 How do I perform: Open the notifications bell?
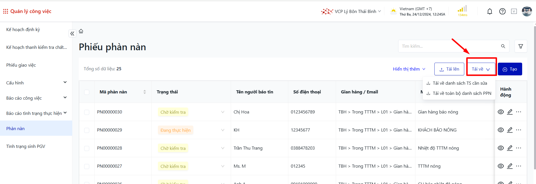click(490, 12)
